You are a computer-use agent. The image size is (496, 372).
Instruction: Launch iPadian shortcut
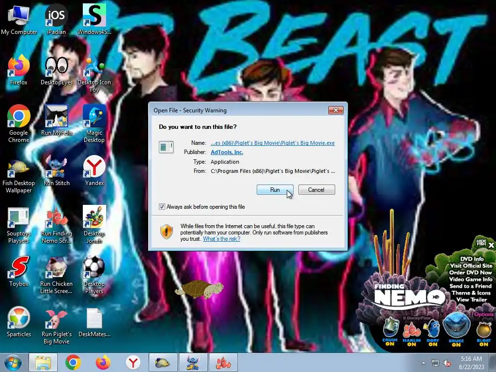(x=56, y=19)
